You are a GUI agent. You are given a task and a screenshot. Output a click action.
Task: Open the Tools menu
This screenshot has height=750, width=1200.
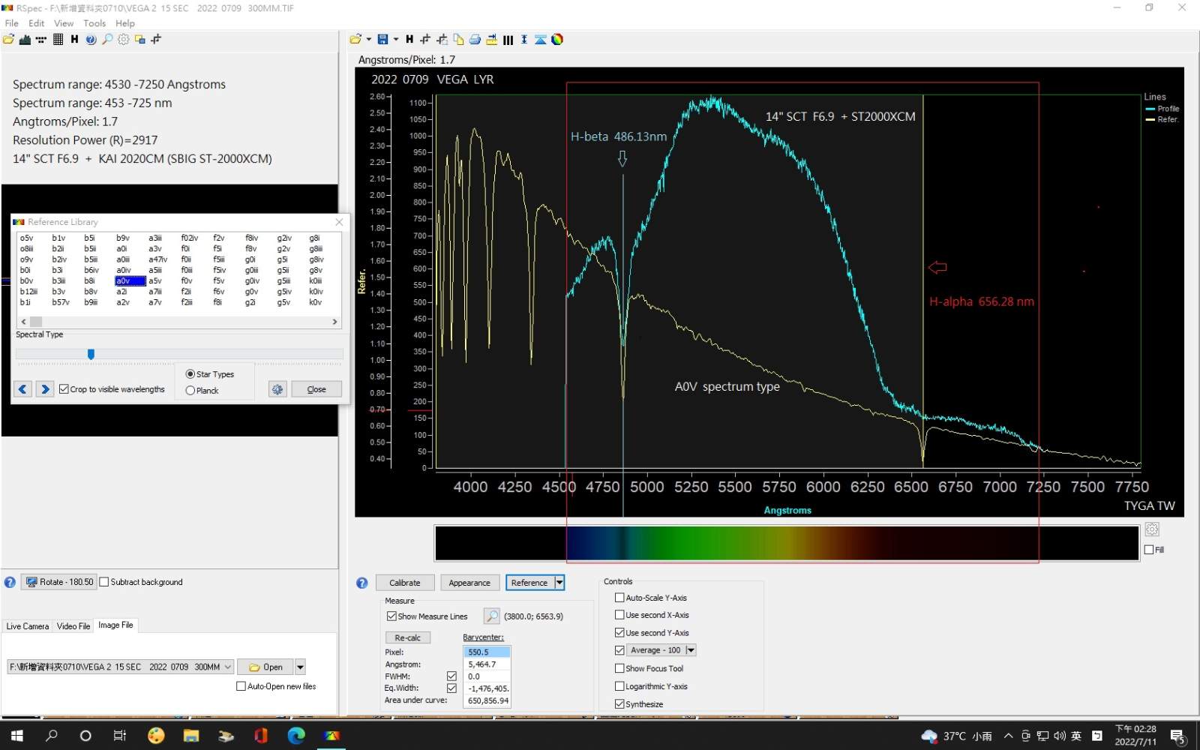94,23
